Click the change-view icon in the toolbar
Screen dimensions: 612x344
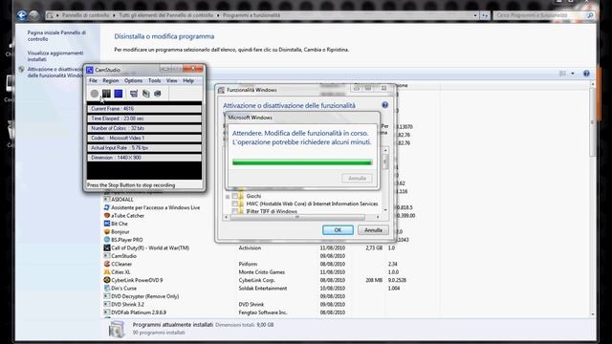(x=562, y=74)
